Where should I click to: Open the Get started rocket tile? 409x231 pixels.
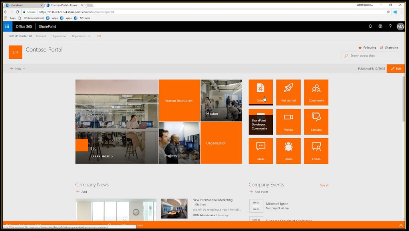click(288, 92)
